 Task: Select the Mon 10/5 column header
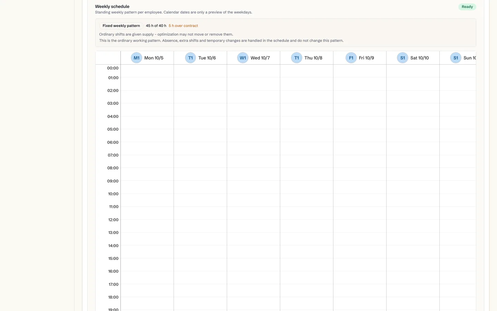pyautogui.click(x=147, y=58)
